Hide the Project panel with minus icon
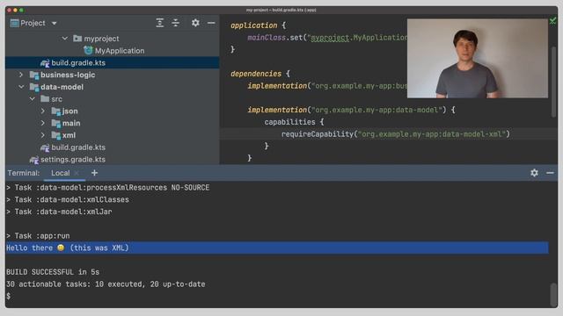 [x=211, y=23]
